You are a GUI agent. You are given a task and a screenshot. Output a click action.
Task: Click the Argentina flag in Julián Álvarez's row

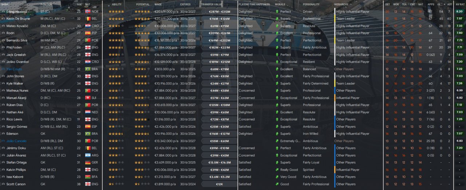tap(87, 155)
